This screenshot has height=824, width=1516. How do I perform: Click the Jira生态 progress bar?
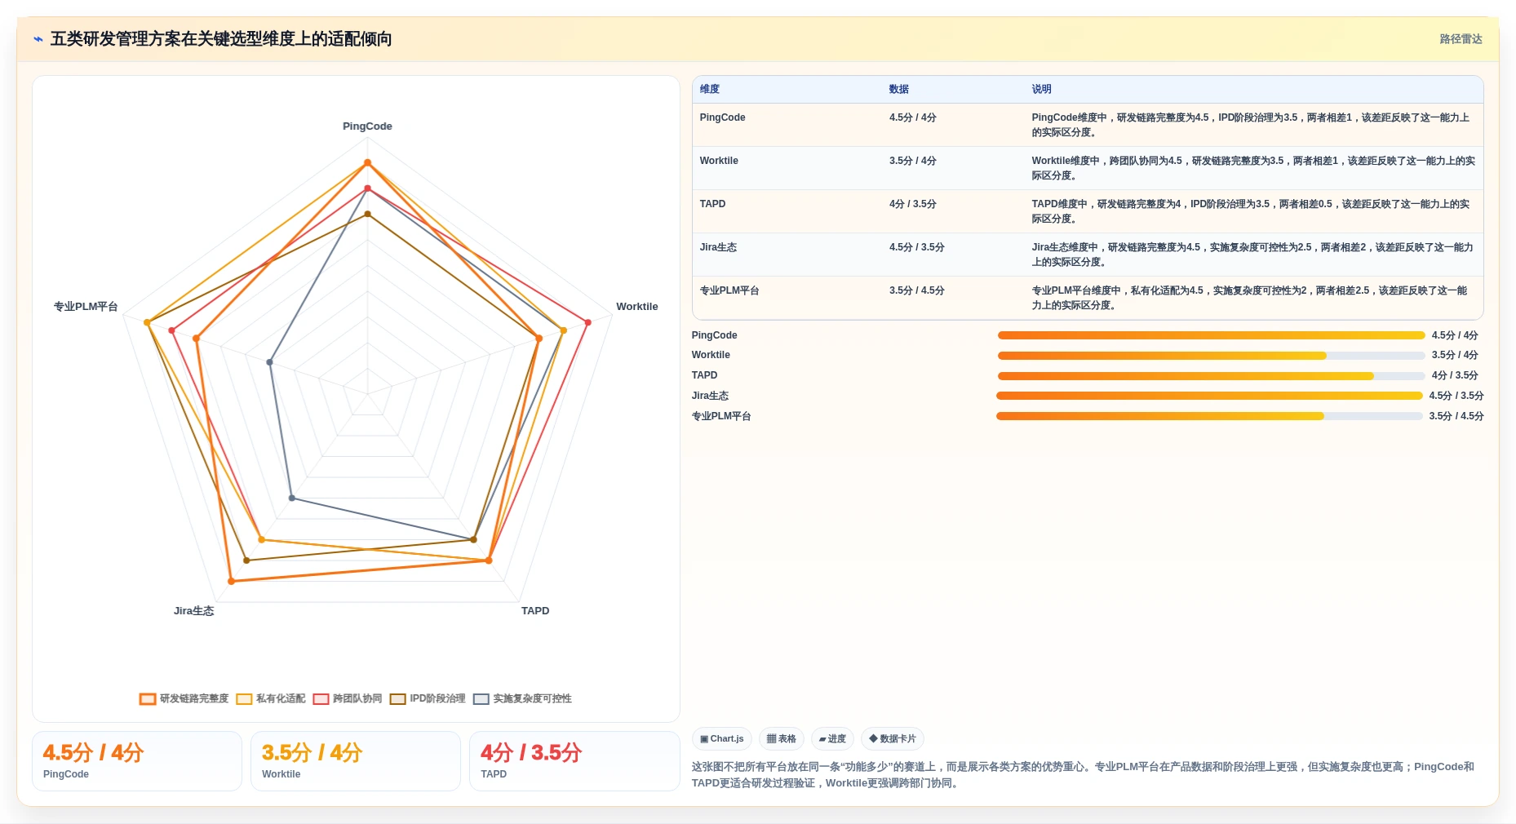coord(1209,396)
